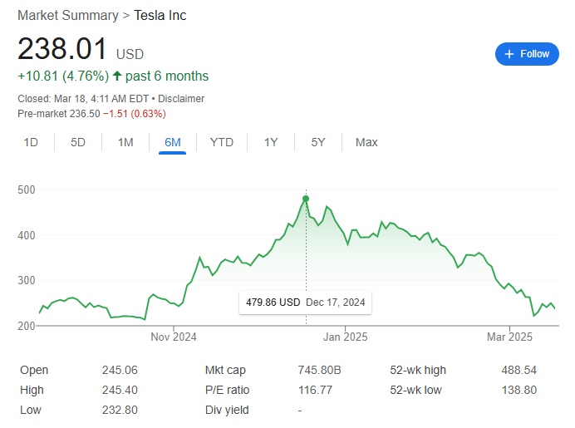Switch to the YTD chart tab
Screen dimensions: 575x428
point(222,142)
